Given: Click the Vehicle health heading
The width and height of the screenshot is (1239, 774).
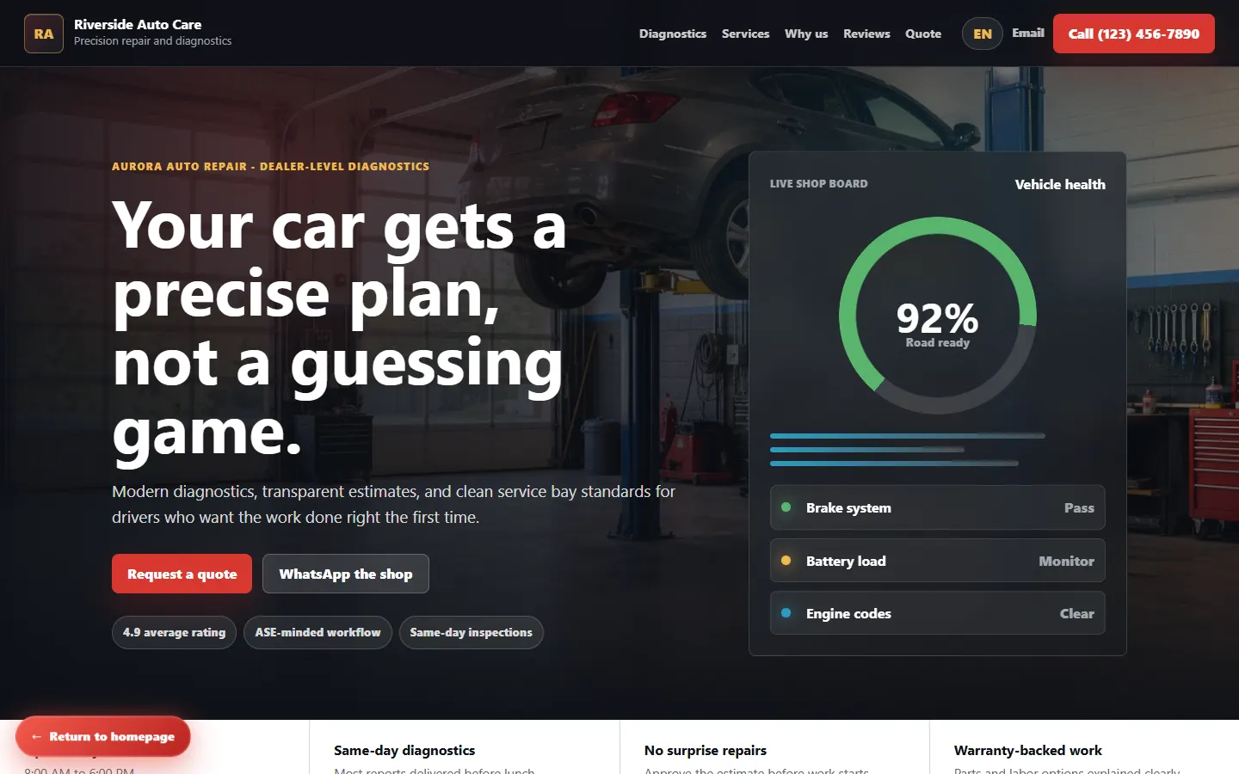Looking at the screenshot, I should coord(1060,184).
